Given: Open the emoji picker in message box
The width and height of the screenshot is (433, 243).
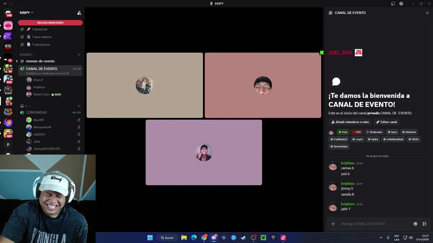Looking at the screenshot, I should [x=415, y=224].
